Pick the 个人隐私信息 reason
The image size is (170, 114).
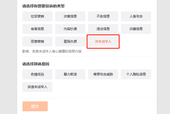coord(136,74)
